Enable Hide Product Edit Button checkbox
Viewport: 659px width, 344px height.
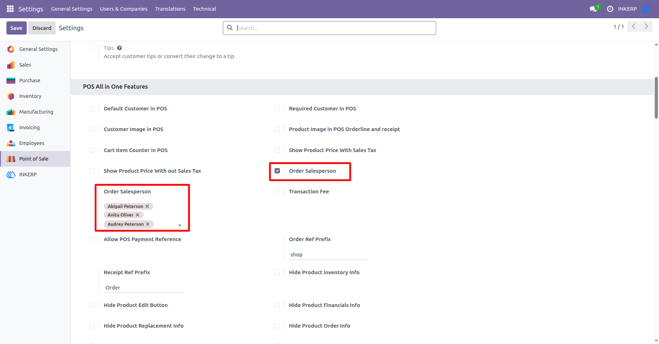pyautogui.click(x=92, y=305)
